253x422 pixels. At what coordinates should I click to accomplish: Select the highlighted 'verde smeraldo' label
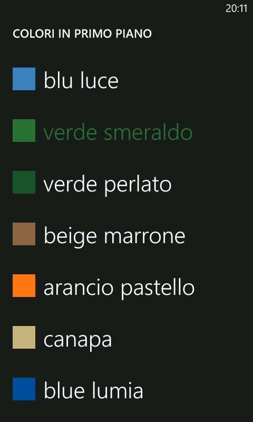[118, 132]
